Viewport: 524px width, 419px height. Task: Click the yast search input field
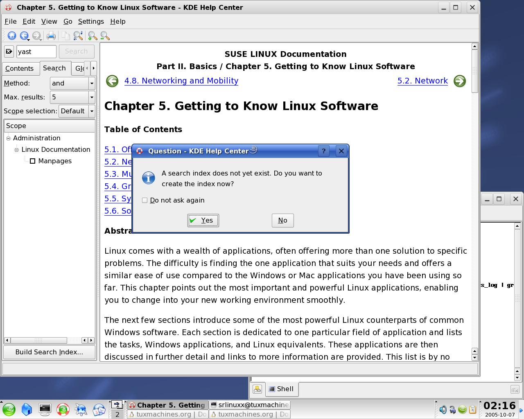coord(36,52)
